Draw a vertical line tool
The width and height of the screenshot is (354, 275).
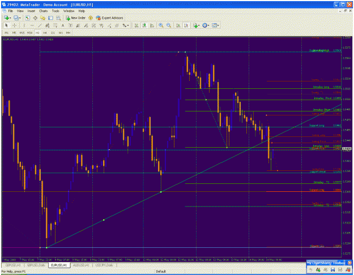[x=24, y=25]
